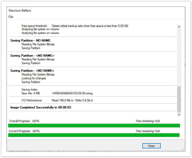Click the log scrollbar up arrow
The width and height of the screenshot is (192, 158).
point(179,27)
